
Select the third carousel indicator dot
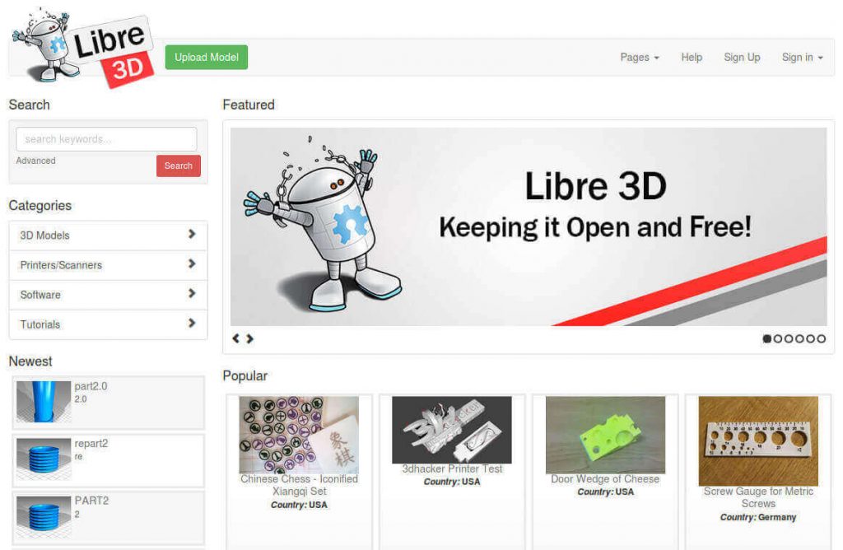point(789,338)
